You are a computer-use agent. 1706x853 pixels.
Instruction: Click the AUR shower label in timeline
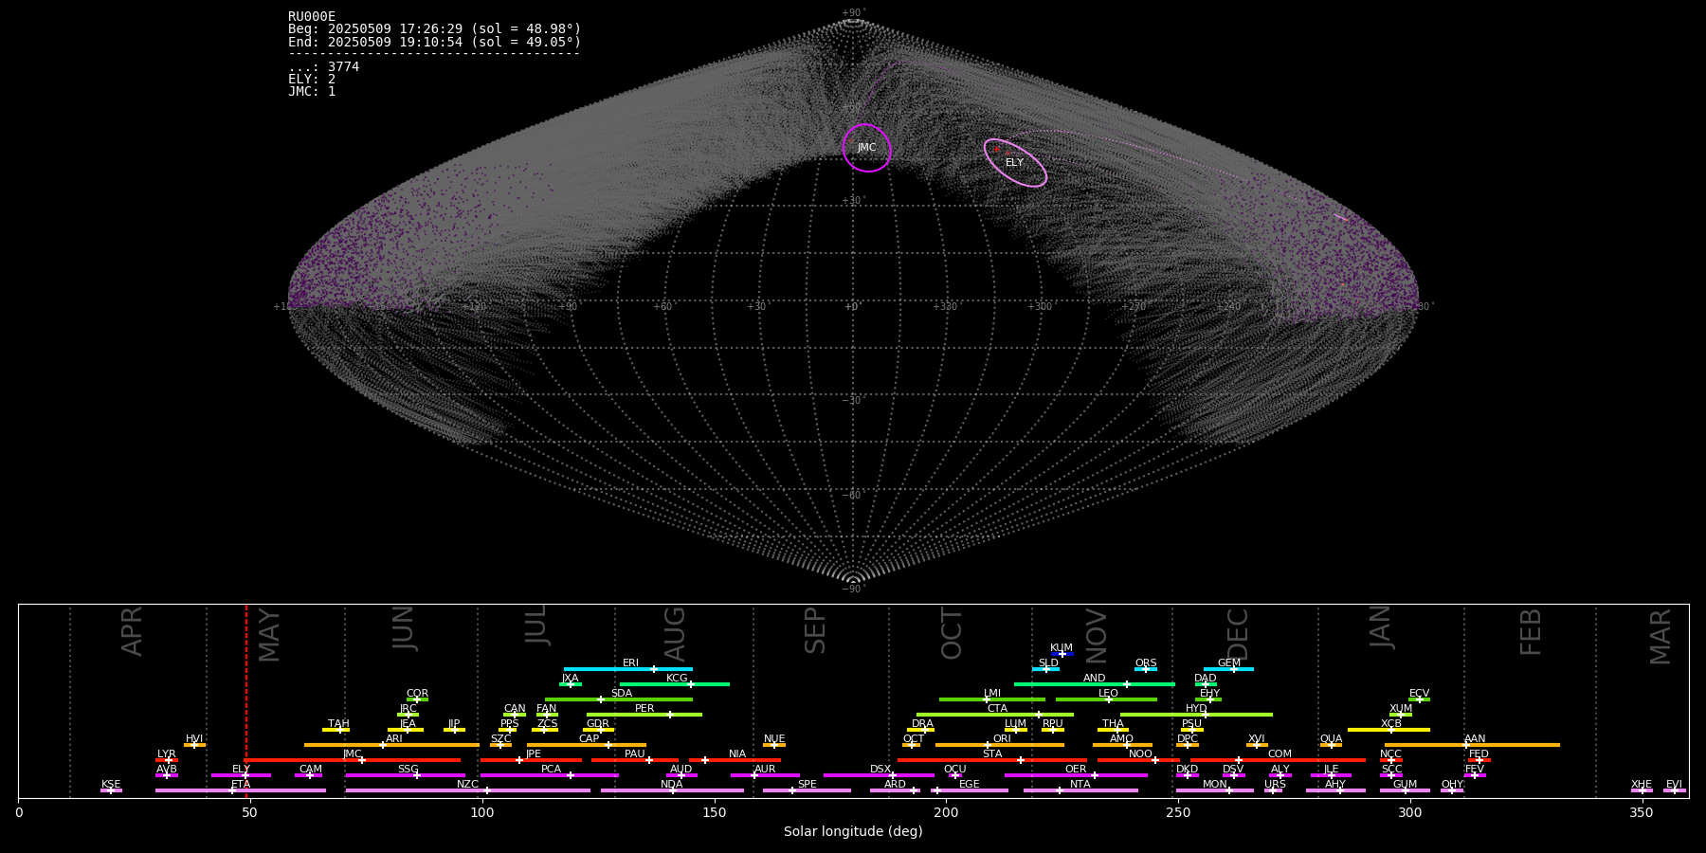tap(765, 769)
